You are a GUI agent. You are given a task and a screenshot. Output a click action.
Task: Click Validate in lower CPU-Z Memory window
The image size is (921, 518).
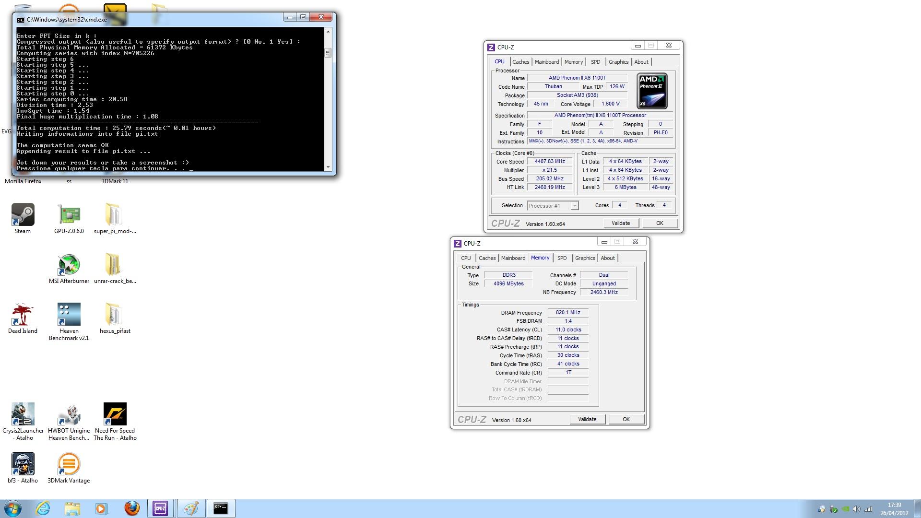coord(587,419)
